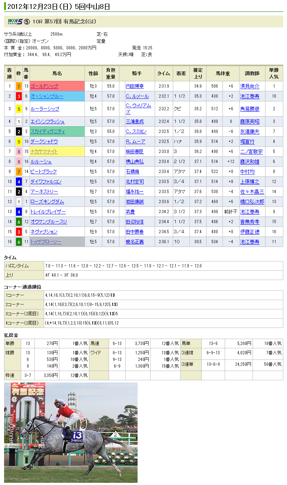Open the ナカヤマナイト horse link

(44, 152)
